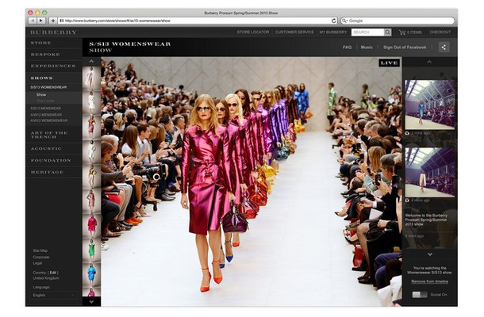Click social feed down chevron
This screenshot has height=317, width=484.
[x=430, y=254]
